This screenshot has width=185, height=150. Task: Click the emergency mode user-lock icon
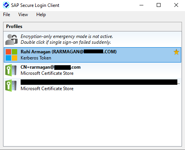11,40
